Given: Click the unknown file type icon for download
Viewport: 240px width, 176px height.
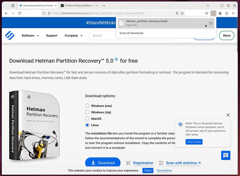Looking at the screenshot, I should (122, 23).
